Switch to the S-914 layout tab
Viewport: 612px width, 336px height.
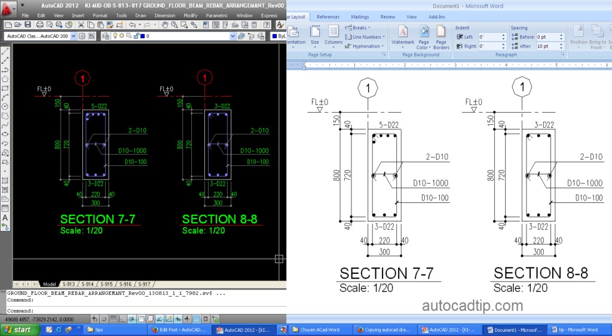point(87,284)
